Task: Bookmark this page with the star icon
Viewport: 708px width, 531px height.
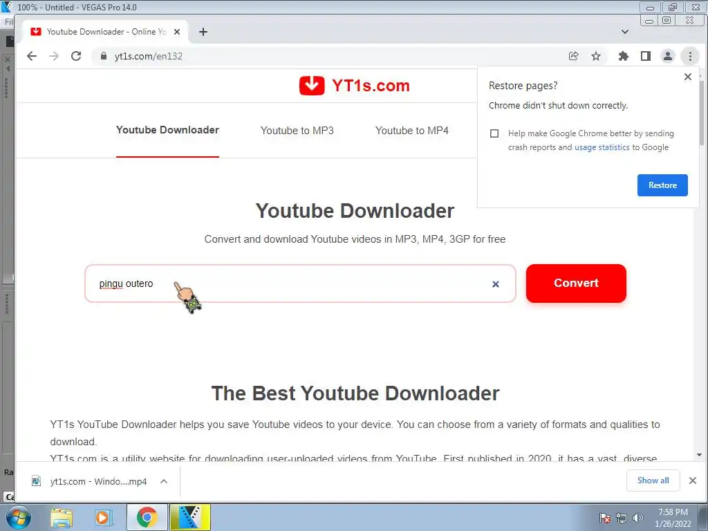Action: 596,56
